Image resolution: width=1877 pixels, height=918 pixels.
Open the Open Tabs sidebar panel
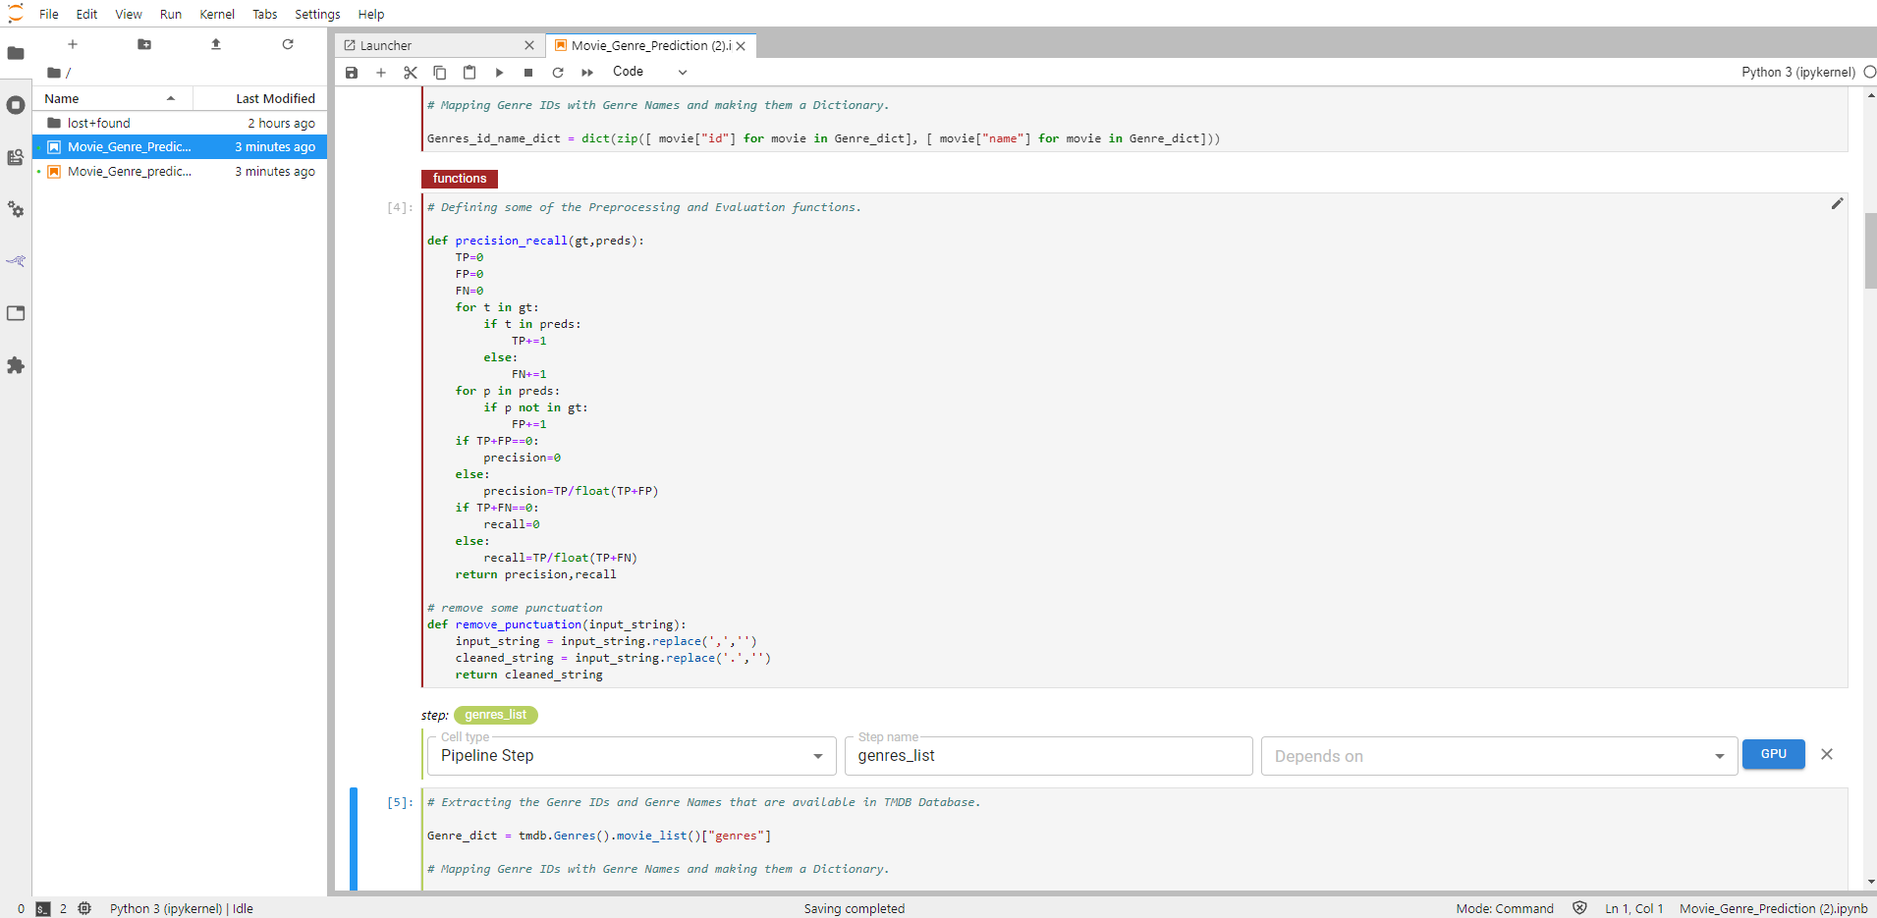(x=16, y=313)
